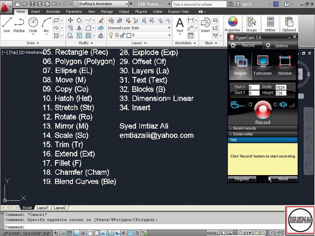Activate the Polyline tool
Image resolution: width=315 pixels, height=236 pixels.
pos(19,25)
